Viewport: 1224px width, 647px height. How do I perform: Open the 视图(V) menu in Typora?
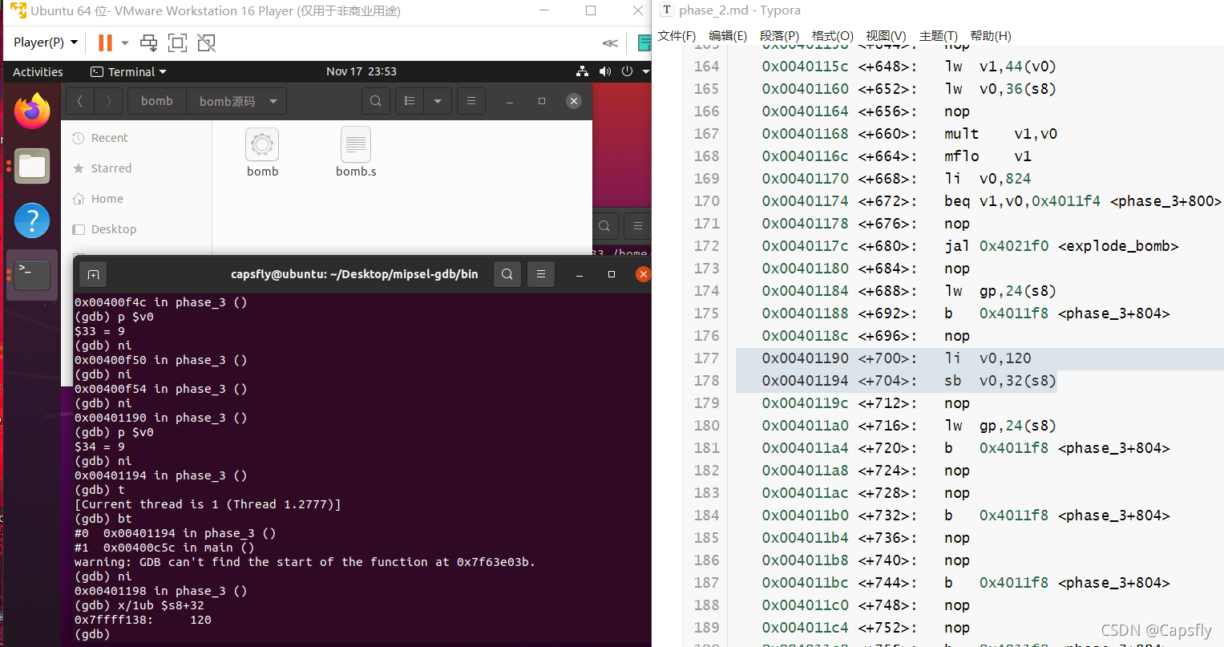[886, 36]
